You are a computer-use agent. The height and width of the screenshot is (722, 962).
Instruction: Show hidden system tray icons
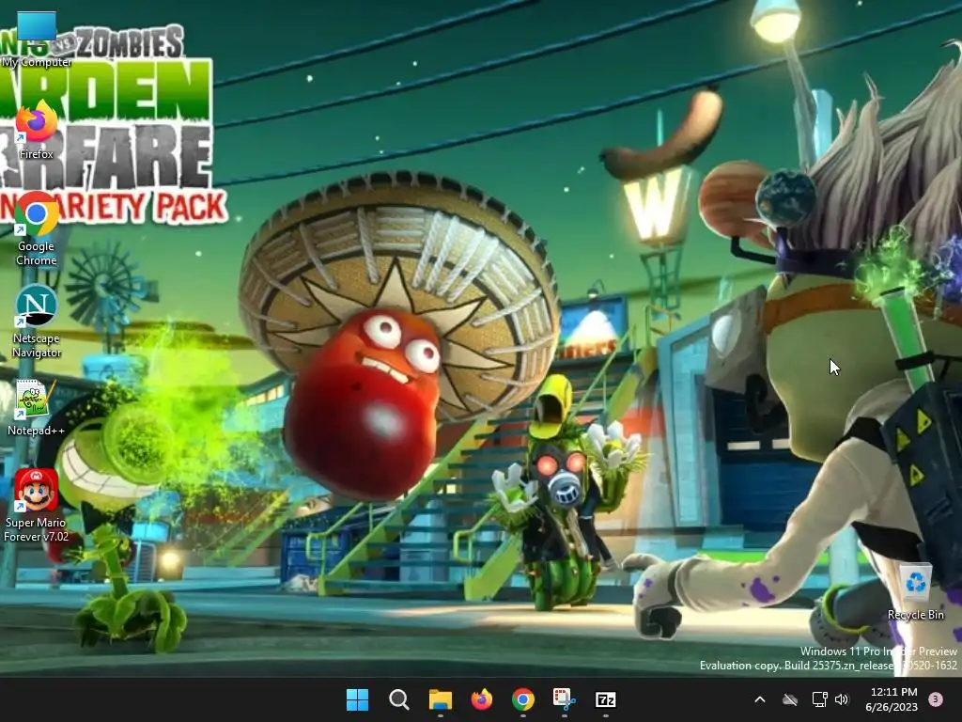tap(759, 699)
